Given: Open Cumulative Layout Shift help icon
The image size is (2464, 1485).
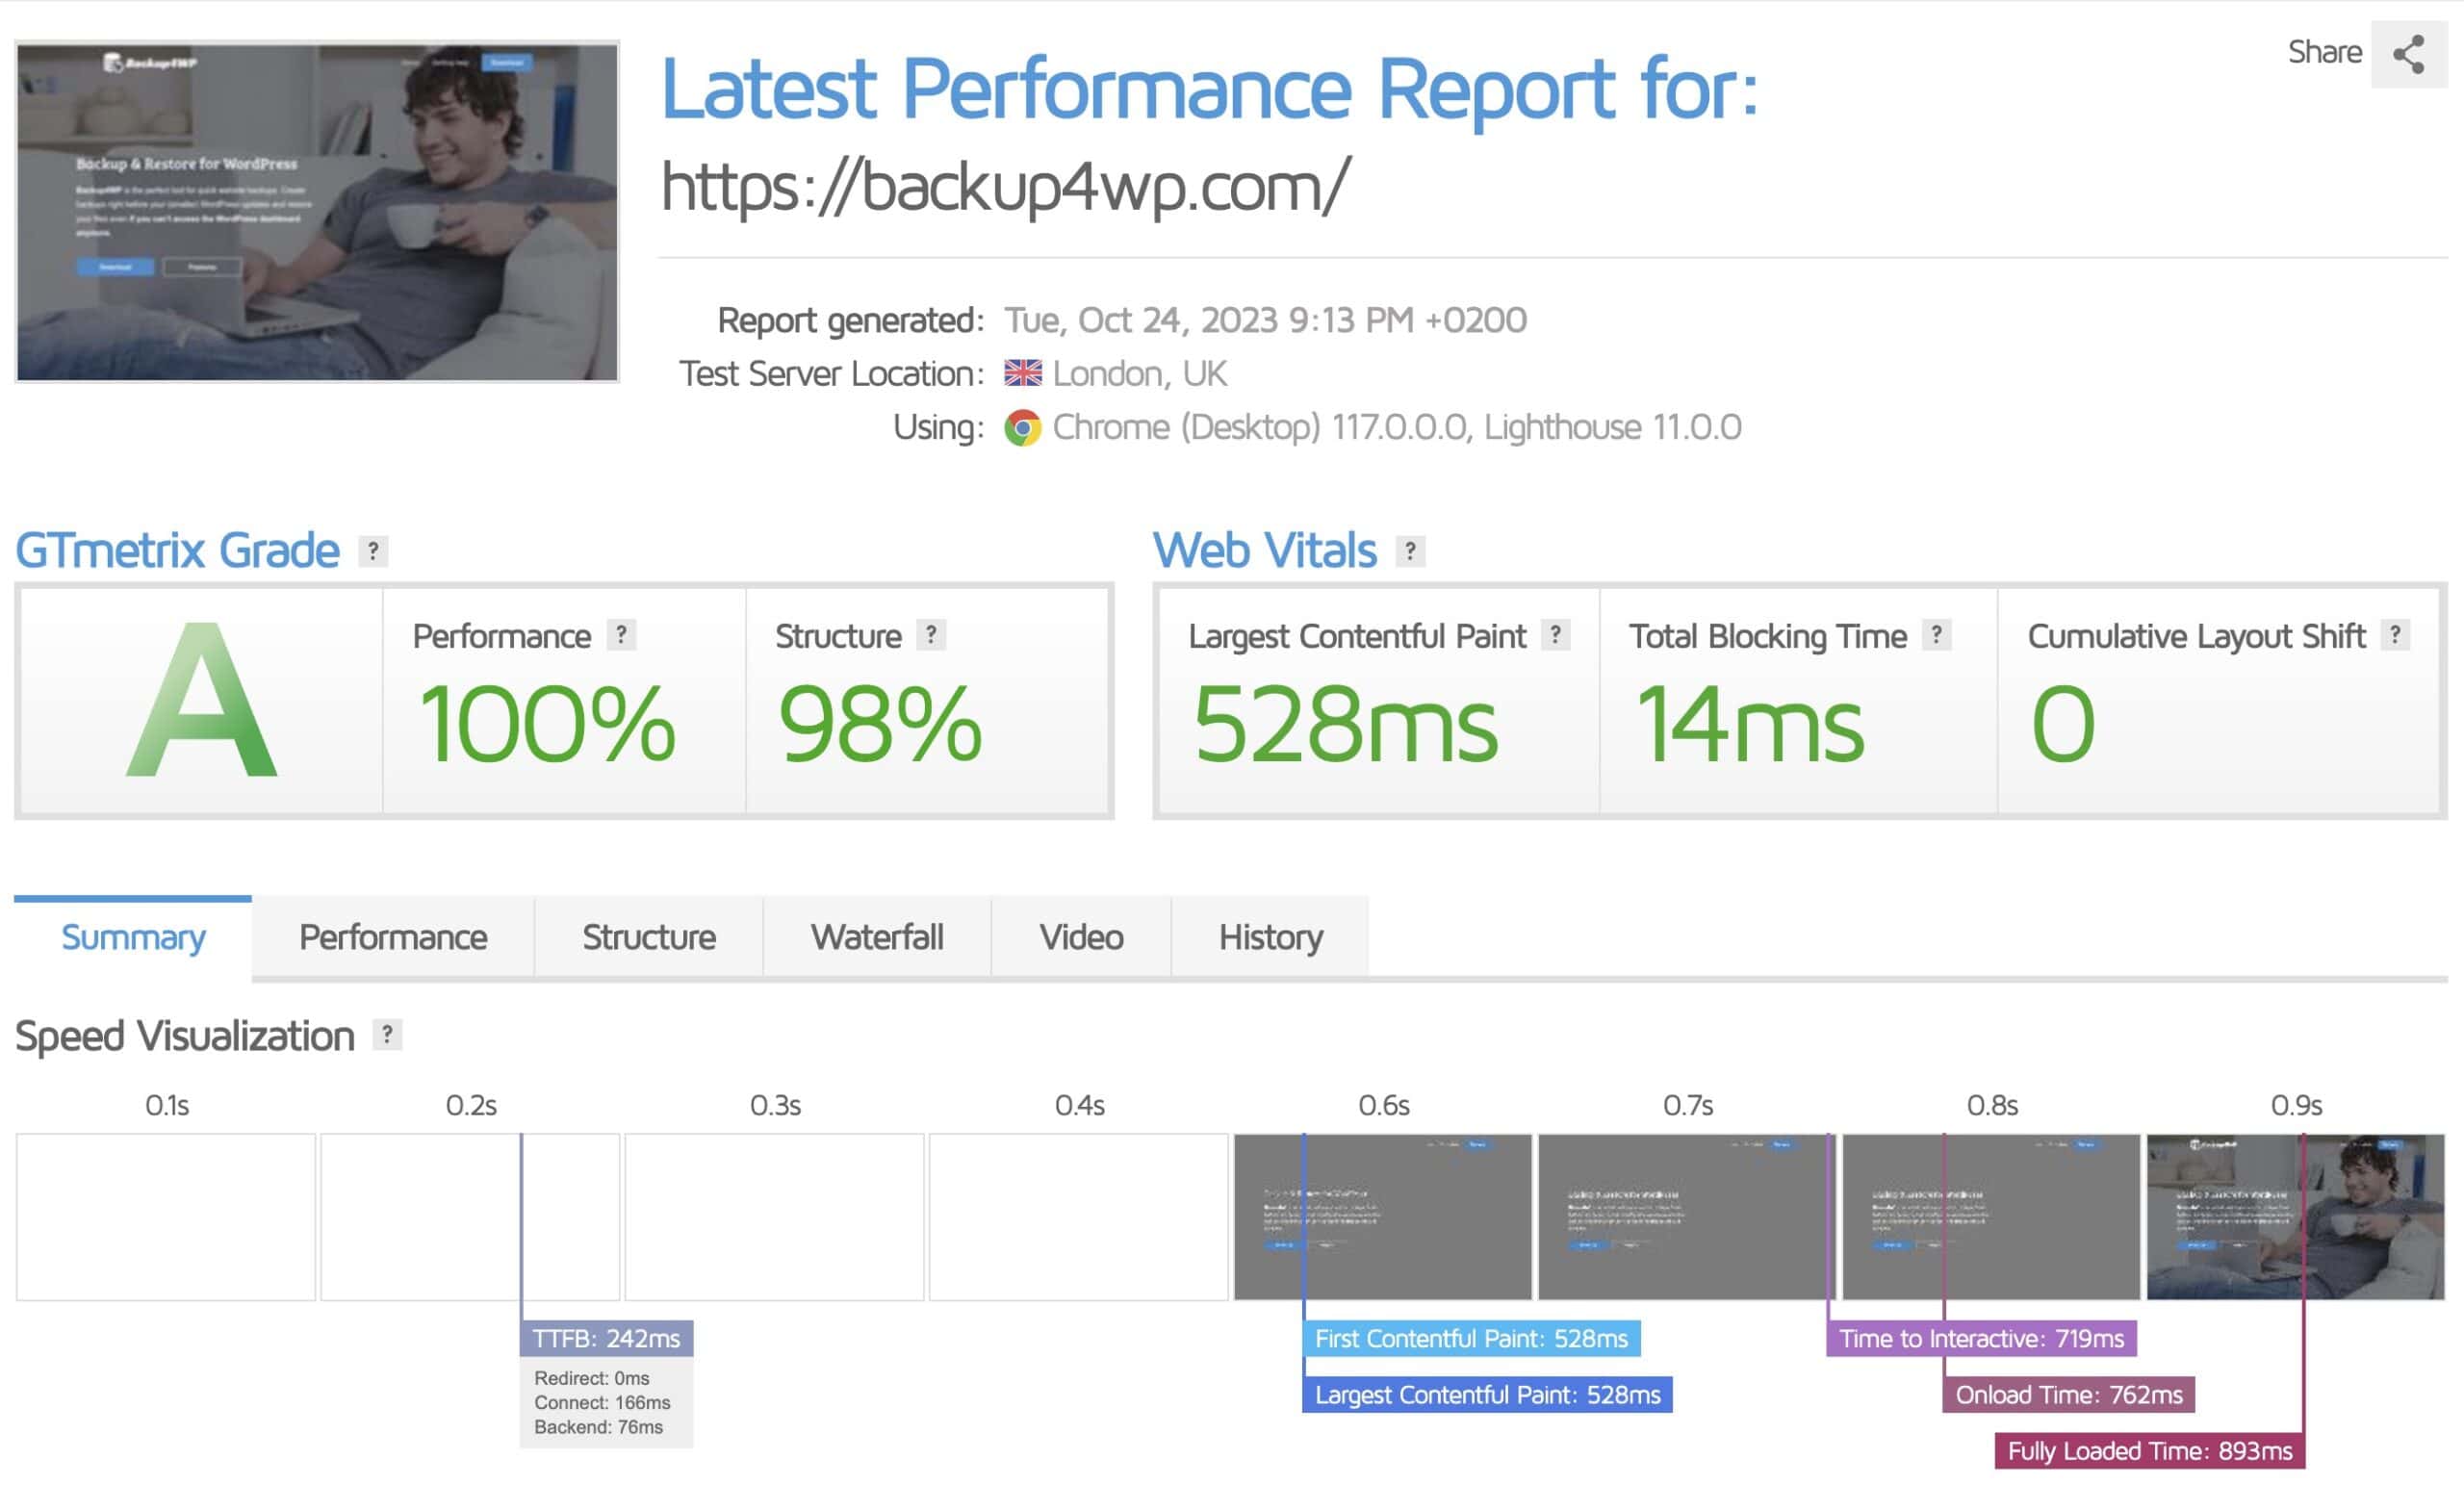Looking at the screenshot, I should [x=2395, y=635].
